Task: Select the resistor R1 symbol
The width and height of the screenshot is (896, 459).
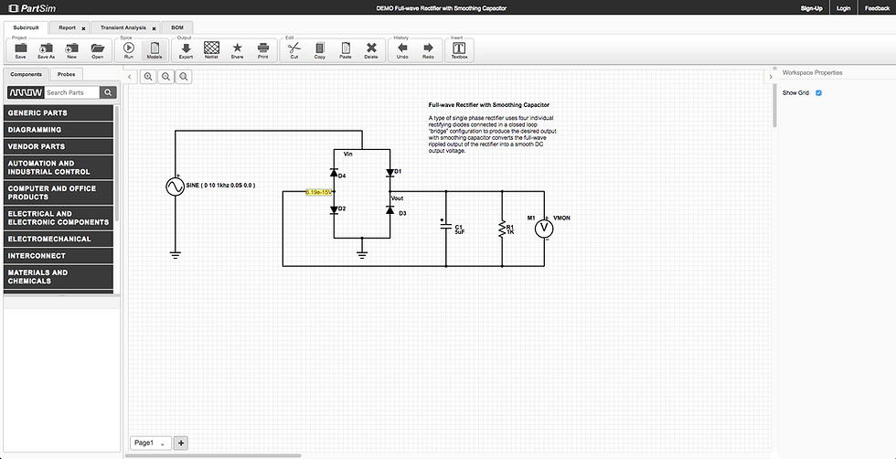Action: 502,229
